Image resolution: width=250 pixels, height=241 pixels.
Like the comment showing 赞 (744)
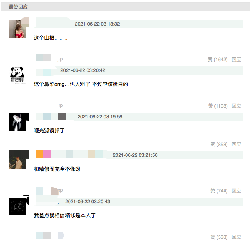(x=219, y=191)
